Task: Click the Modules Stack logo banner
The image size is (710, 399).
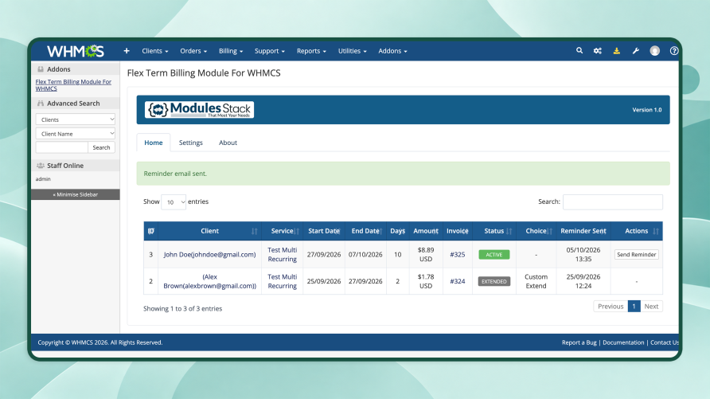Action: (199, 110)
